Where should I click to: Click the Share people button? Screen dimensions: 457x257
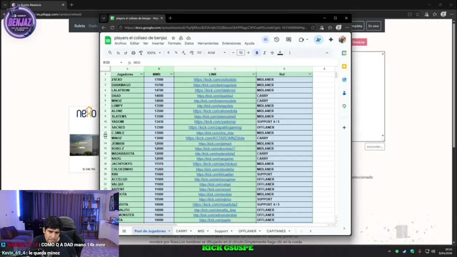click(318, 40)
